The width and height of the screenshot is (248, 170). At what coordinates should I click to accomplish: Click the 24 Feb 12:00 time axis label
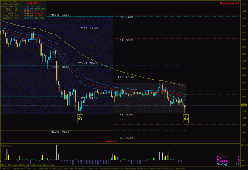tap(180, 168)
